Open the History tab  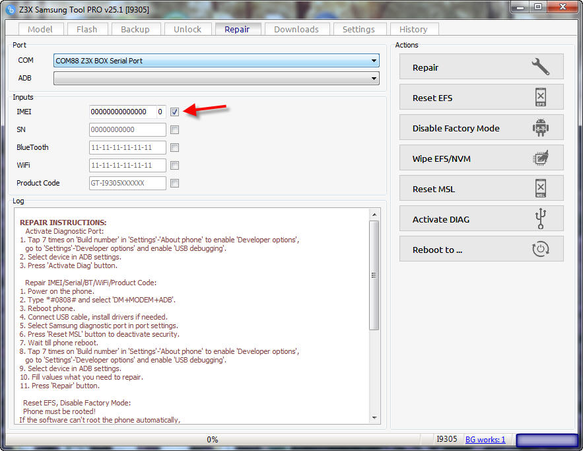413,29
